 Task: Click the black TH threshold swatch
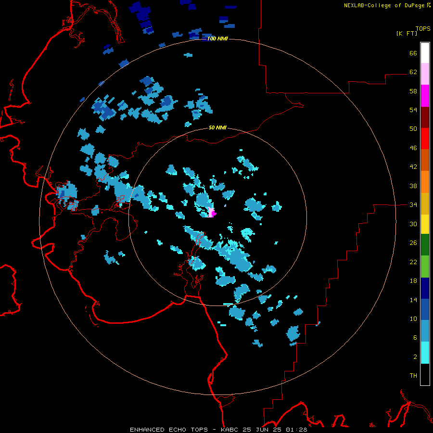pos(425,374)
